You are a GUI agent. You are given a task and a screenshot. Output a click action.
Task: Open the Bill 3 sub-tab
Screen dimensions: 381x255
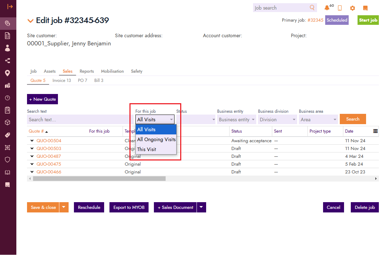(x=99, y=81)
